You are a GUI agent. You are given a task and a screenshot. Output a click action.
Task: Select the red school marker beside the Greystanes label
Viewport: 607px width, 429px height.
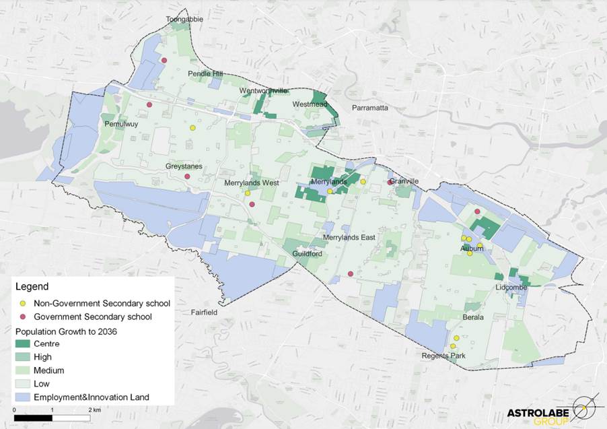point(188,177)
